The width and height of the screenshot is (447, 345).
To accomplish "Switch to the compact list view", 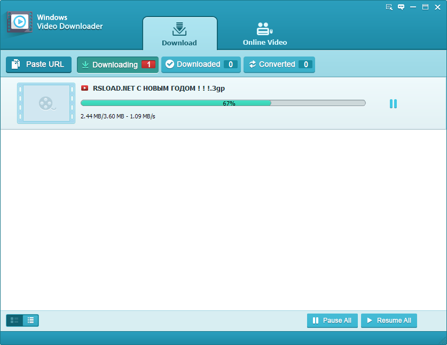I will [x=30, y=320].
